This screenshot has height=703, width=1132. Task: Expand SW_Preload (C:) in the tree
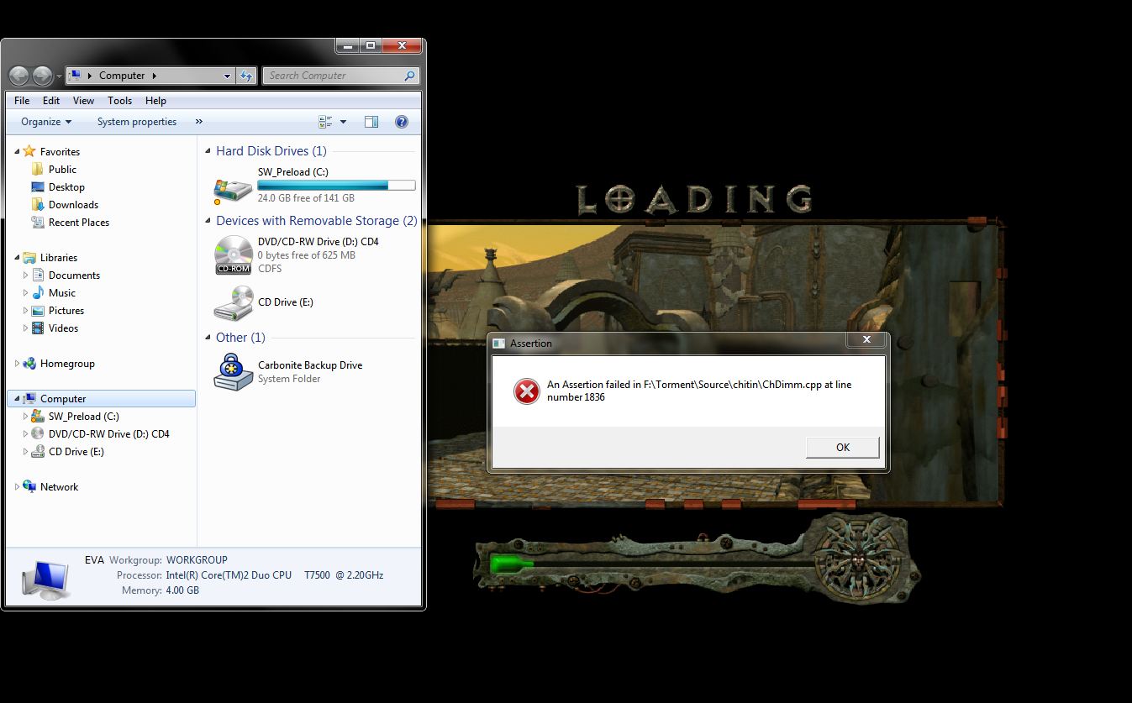pos(25,417)
